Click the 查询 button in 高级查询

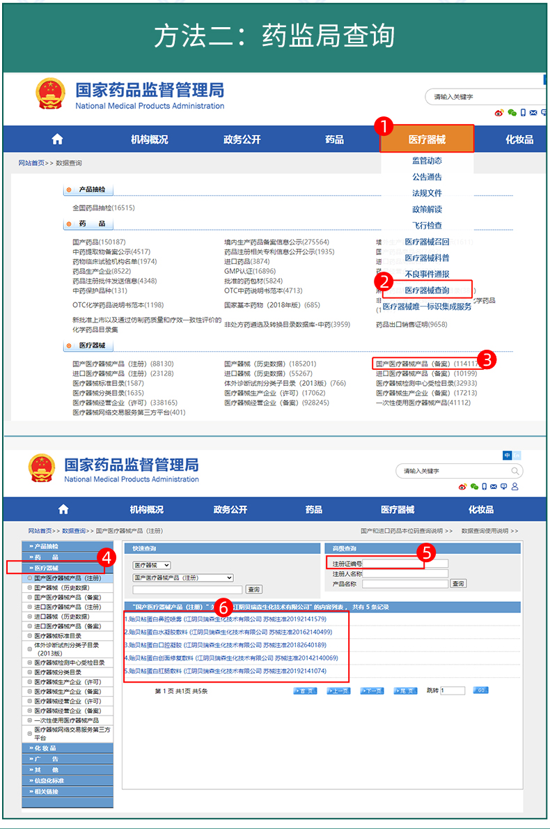[x=458, y=584]
